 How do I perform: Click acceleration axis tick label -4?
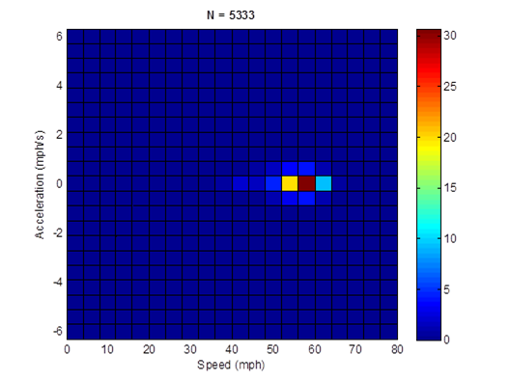click(58, 282)
